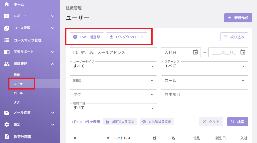
Task: Click the CSV一括登録 button
Action: pyautogui.click(x=87, y=37)
